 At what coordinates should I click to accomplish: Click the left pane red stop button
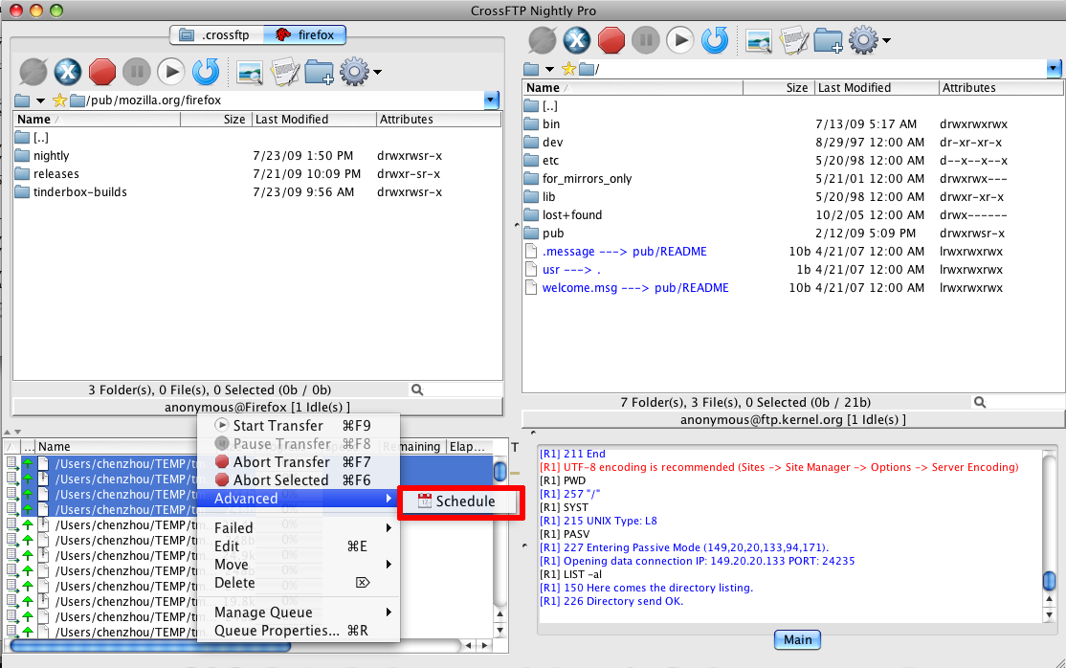pos(102,72)
